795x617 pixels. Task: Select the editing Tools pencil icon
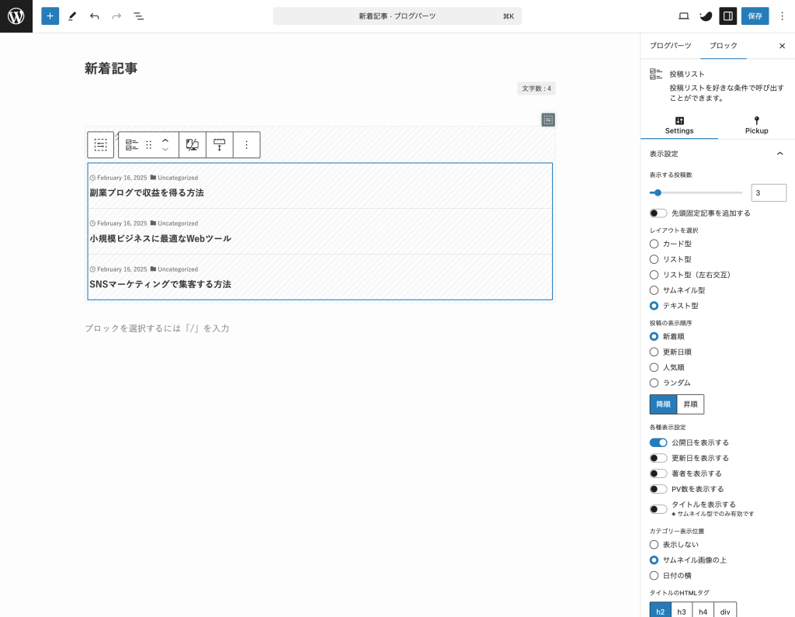point(72,16)
